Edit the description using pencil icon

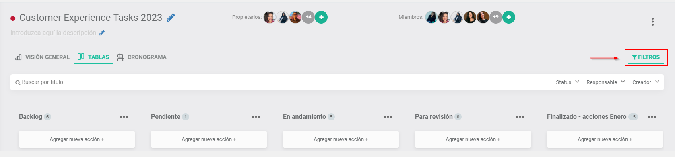coord(102,33)
